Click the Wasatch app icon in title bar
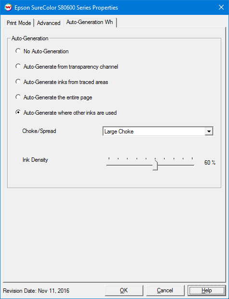 pyautogui.click(x=8, y=8)
